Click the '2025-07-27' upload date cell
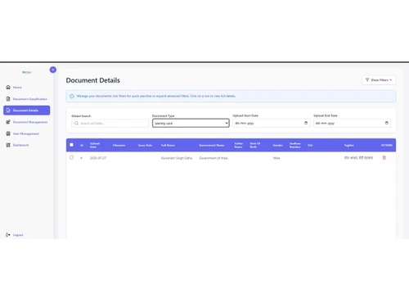 (98, 158)
